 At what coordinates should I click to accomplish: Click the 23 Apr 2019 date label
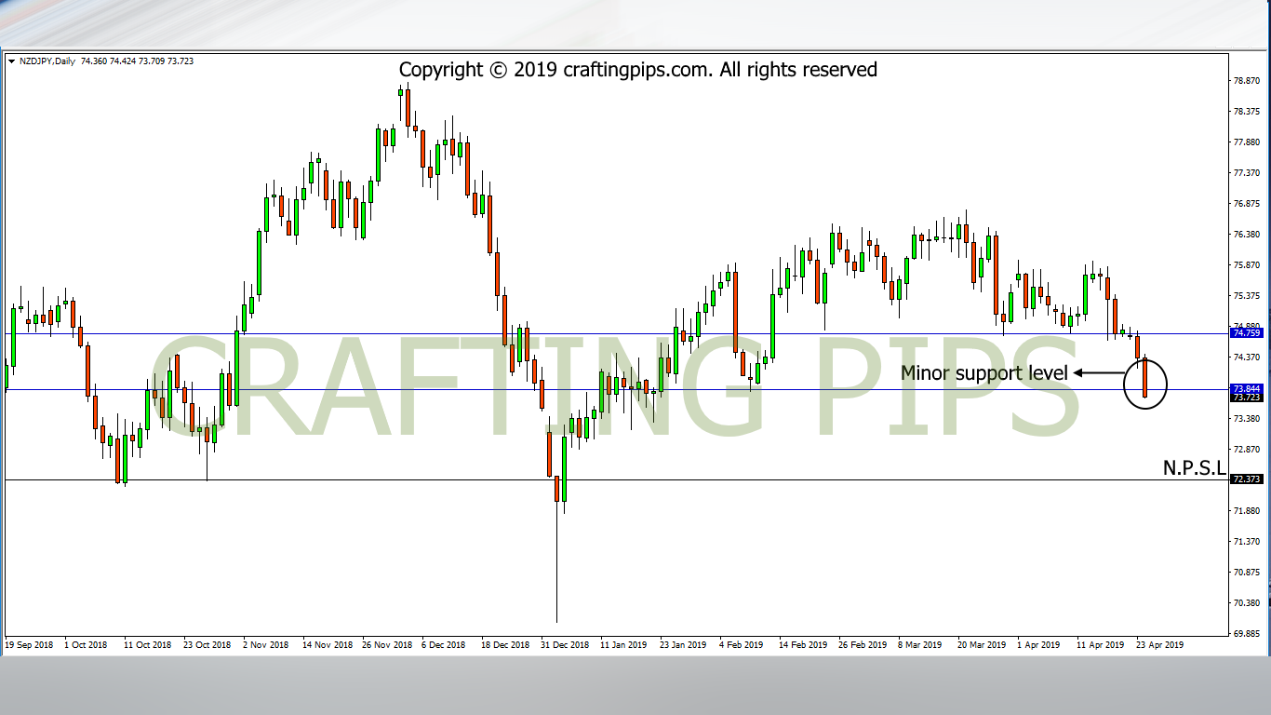1159,644
